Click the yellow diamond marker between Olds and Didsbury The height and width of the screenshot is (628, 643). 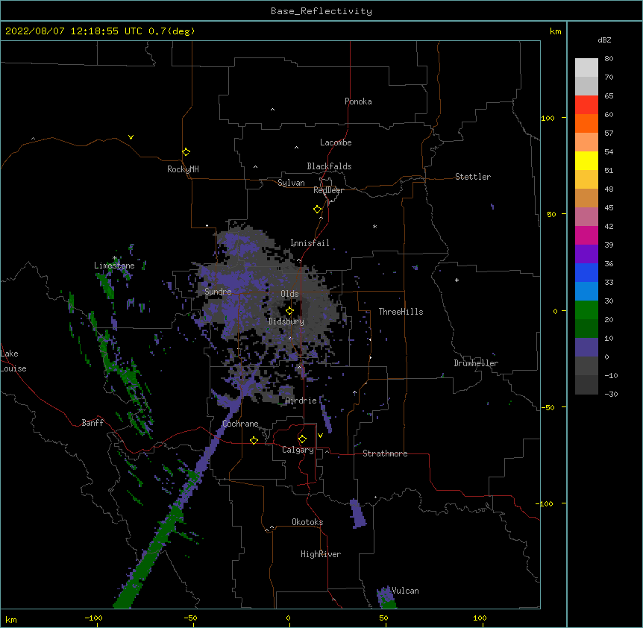tap(289, 311)
